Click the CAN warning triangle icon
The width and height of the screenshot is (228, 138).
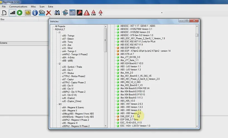point(93,13)
